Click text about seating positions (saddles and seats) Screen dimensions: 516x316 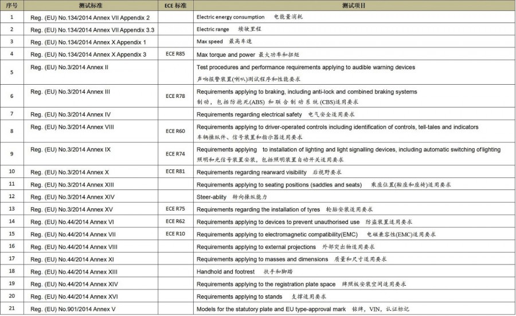pyautogui.click(x=279, y=185)
